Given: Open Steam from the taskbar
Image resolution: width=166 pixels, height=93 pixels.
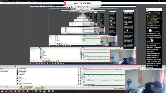Looking at the screenshot, I should click(44, 91).
